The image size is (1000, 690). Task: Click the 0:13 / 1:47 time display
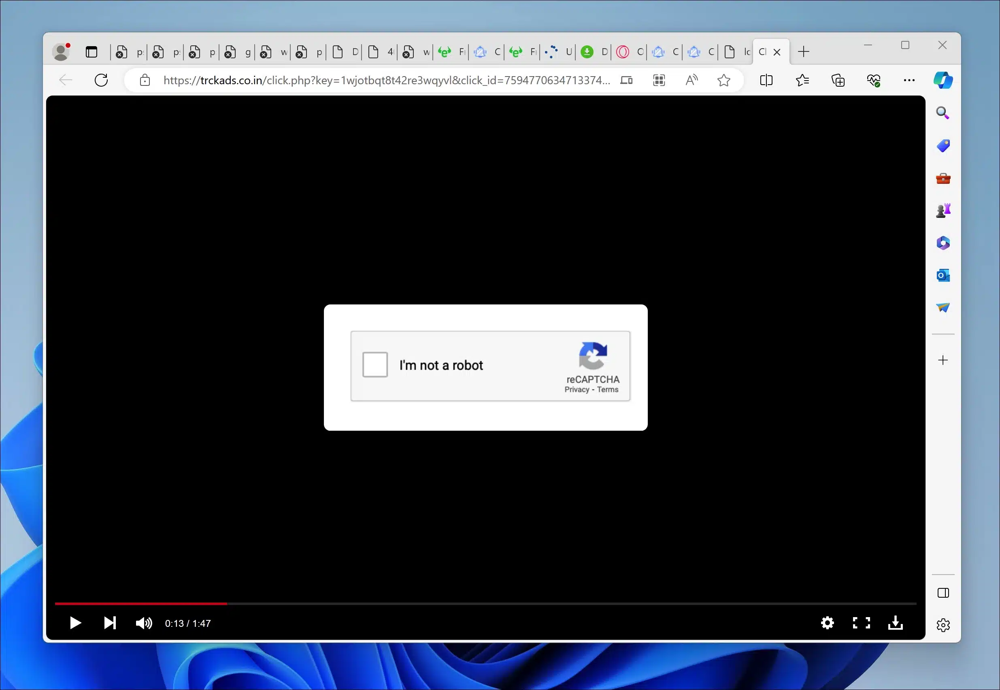(187, 624)
